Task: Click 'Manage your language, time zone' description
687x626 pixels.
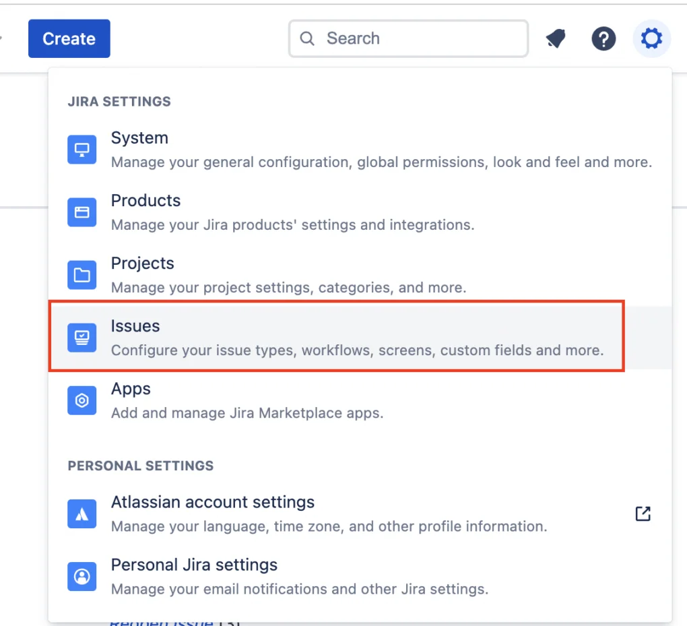Action: click(329, 526)
